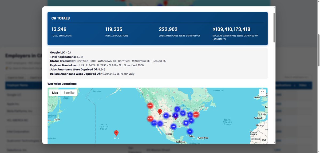Click the Google LLC employer name
The image size is (320, 153).
point(58,53)
